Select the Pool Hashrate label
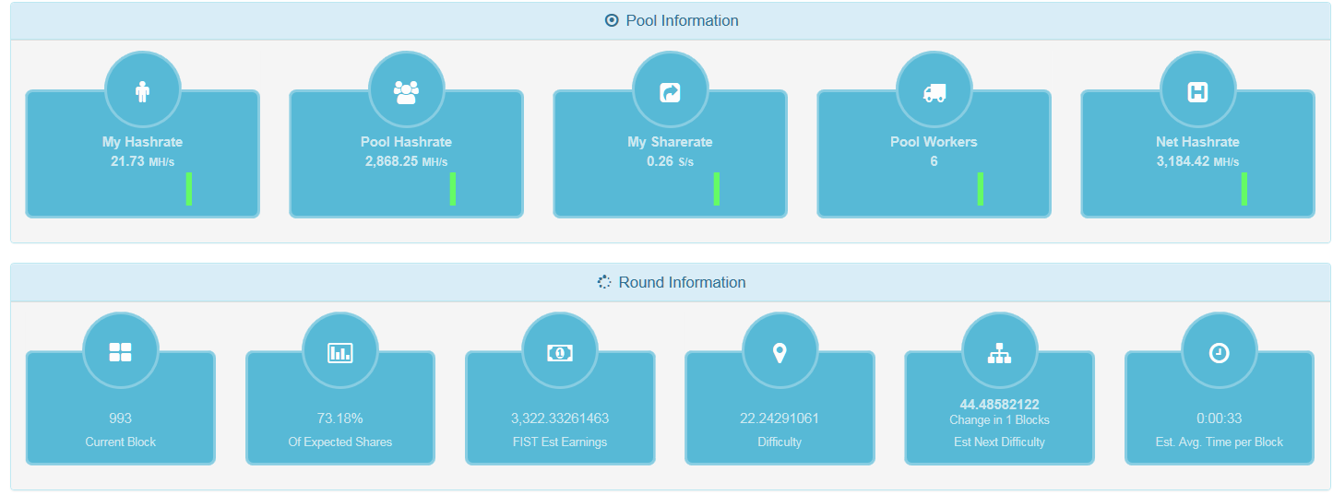Image resolution: width=1333 pixels, height=495 pixels. coord(406,142)
